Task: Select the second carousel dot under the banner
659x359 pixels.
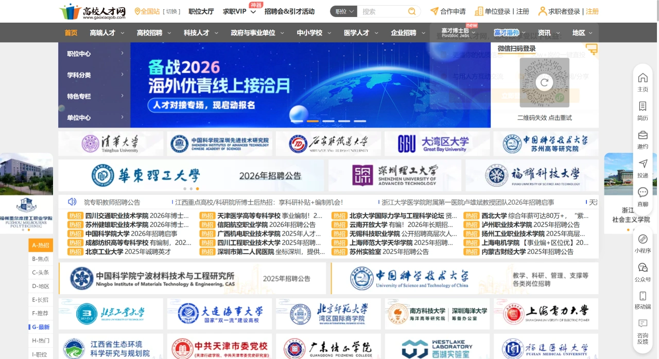Action: tap(313, 120)
